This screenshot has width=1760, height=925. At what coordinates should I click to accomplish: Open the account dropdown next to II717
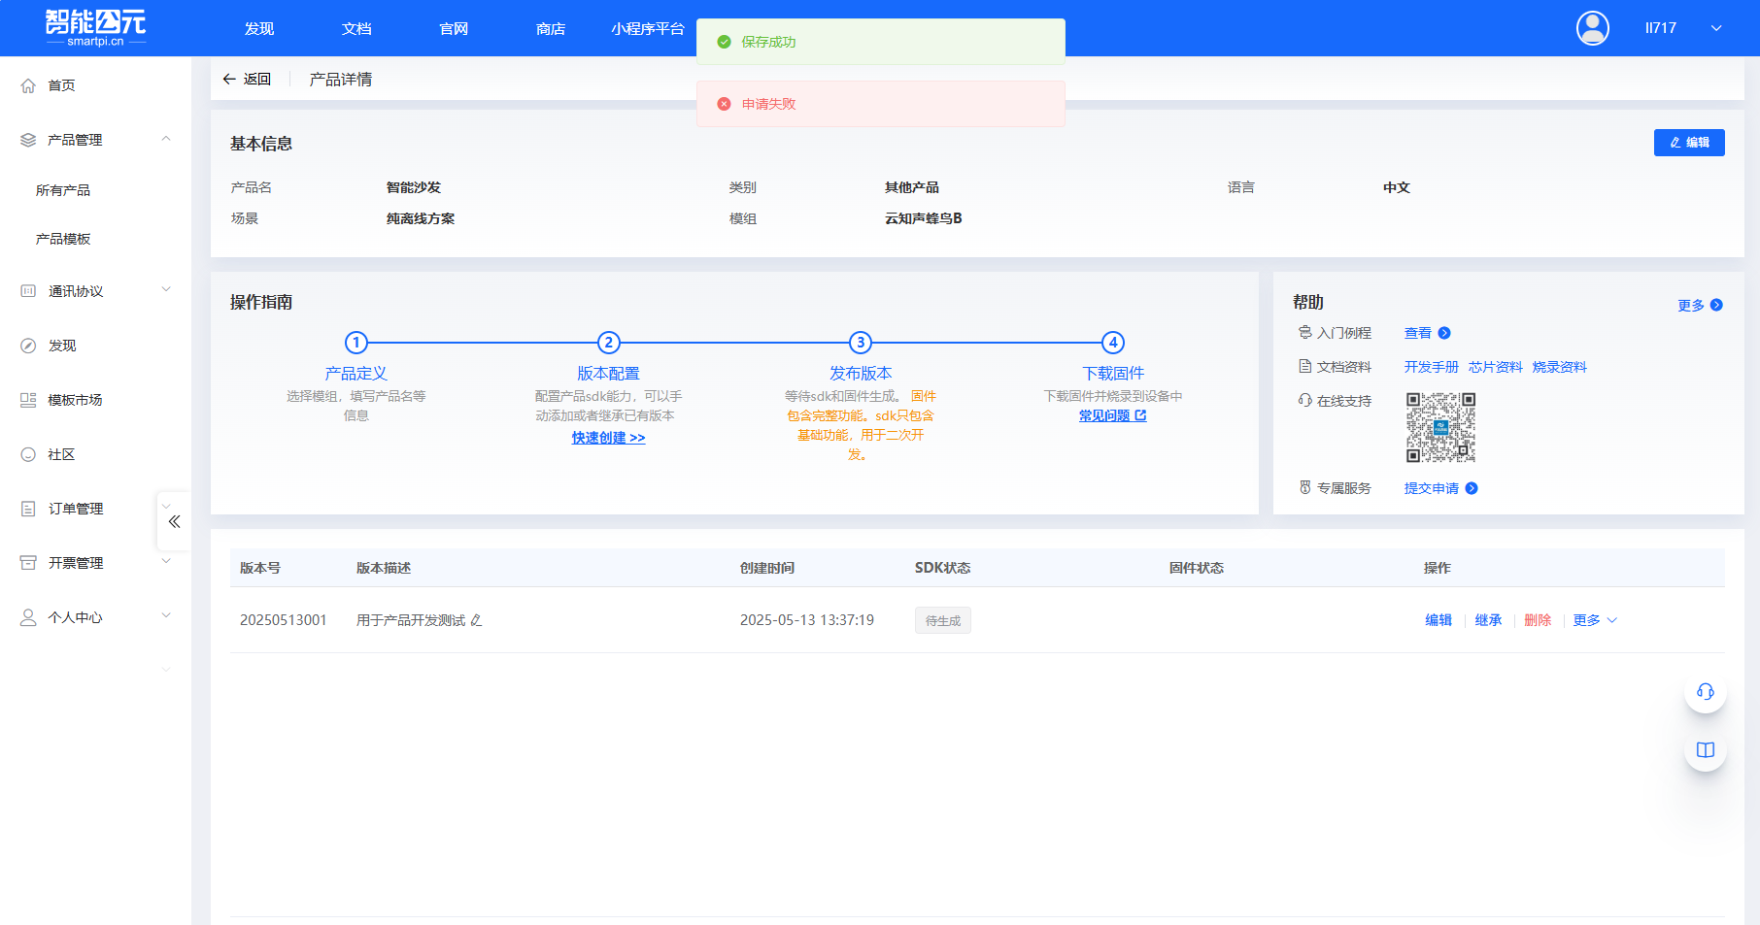(x=1715, y=28)
